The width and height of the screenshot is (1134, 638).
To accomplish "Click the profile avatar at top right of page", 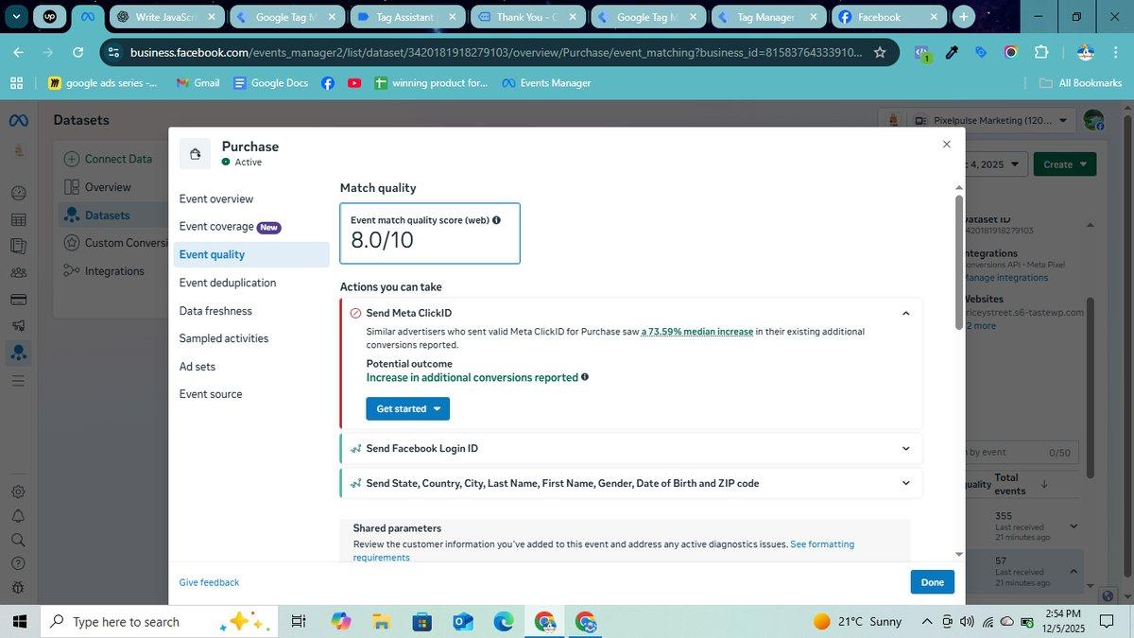I will tap(1093, 120).
